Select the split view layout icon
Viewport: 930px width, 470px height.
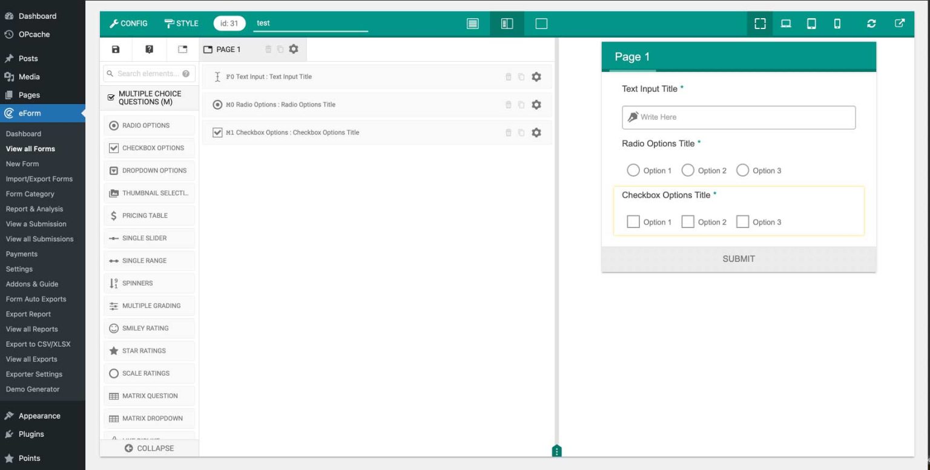pos(507,24)
